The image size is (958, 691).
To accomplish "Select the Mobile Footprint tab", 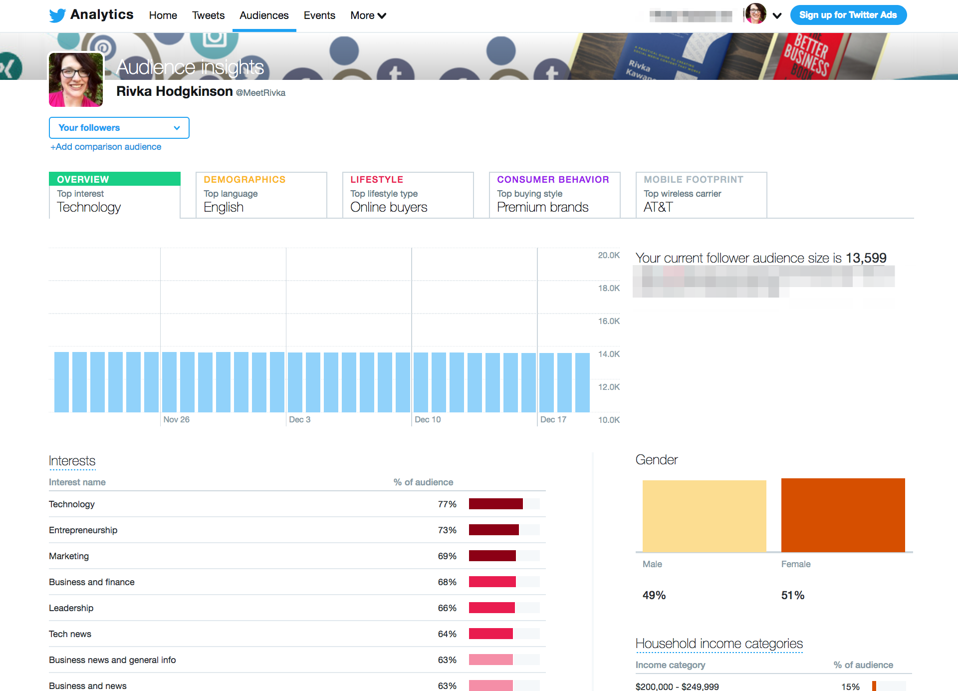I will (701, 195).
